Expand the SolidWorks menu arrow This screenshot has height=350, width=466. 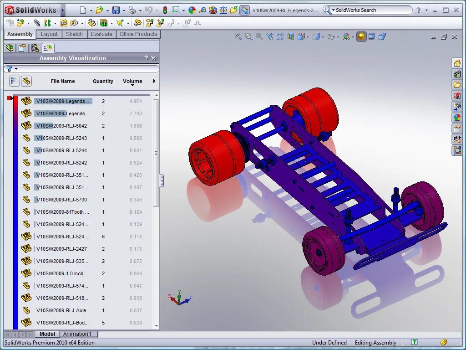[63, 10]
